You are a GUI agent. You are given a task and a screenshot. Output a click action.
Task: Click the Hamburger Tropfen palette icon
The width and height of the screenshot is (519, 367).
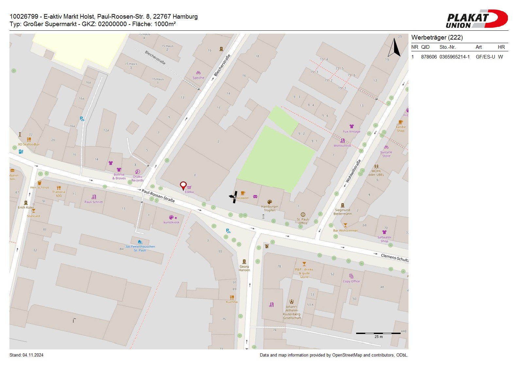coord(269,202)
